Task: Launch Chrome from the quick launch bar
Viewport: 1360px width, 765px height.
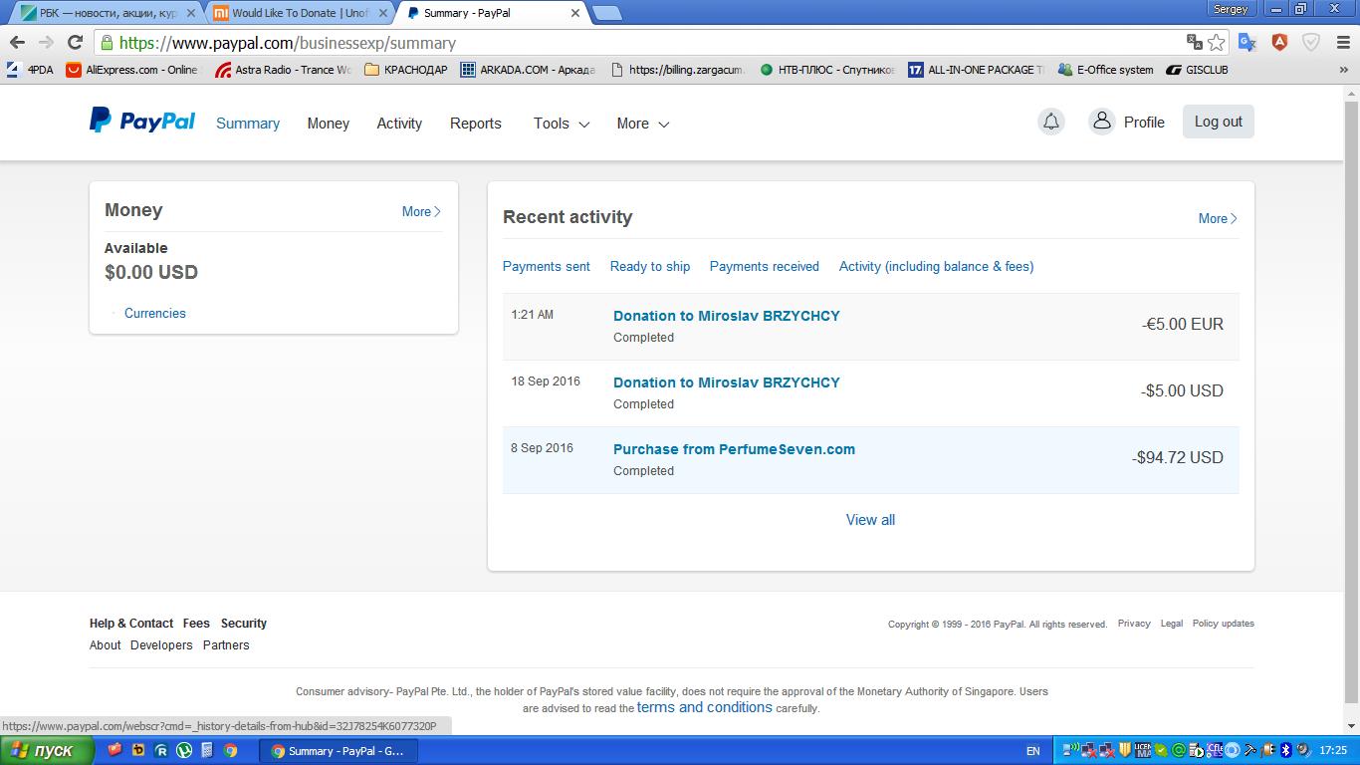Action: 230,750
